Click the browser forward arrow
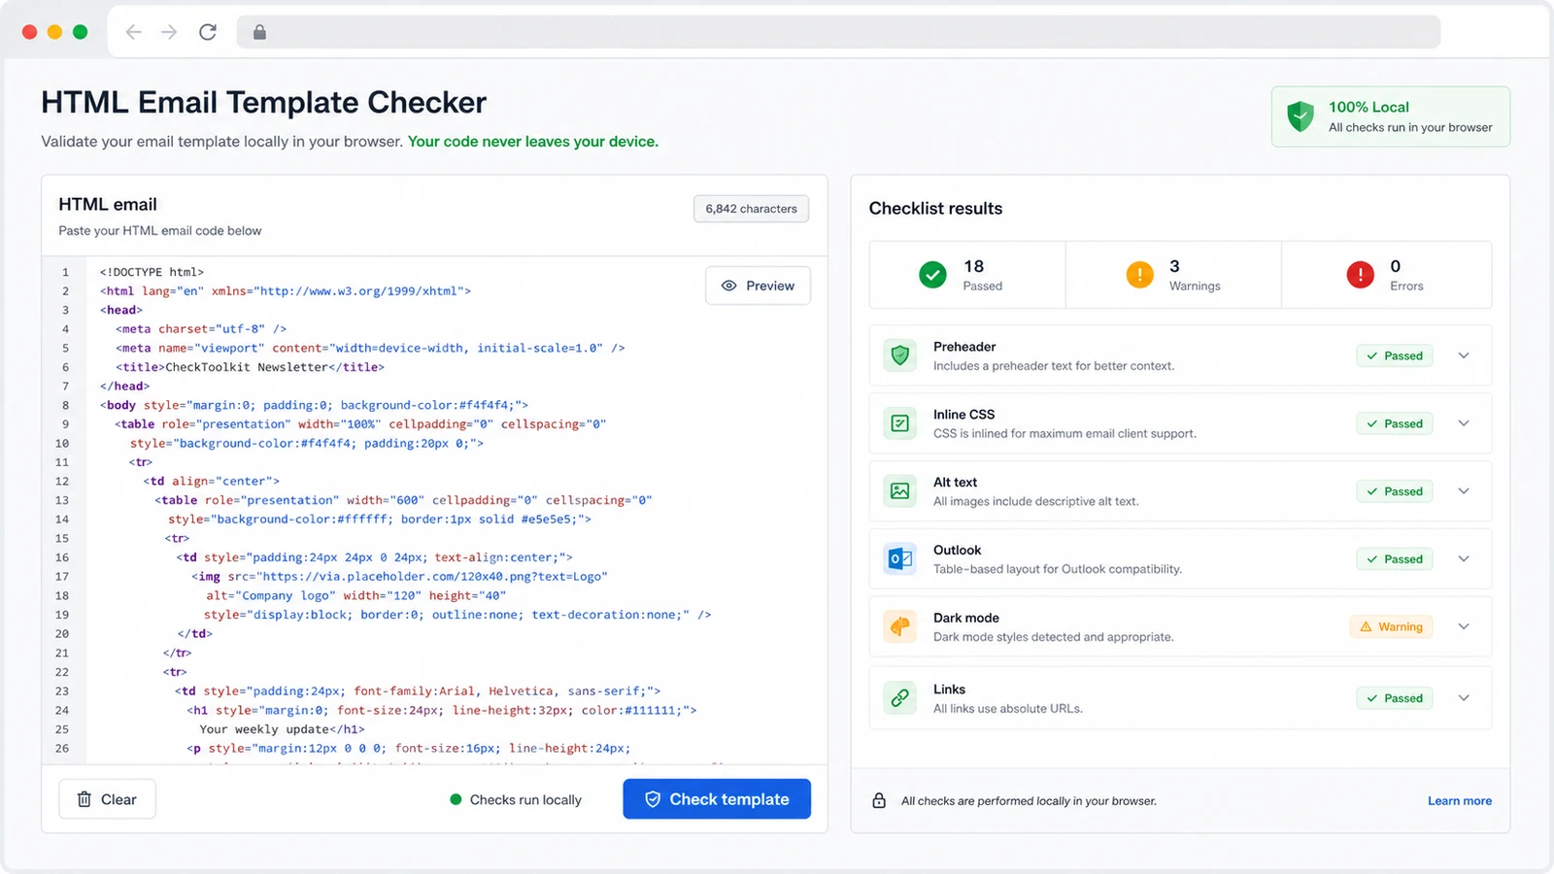This screenshot has height=874, width=1554. (169, 32)
